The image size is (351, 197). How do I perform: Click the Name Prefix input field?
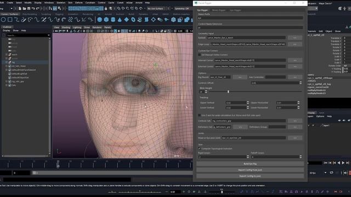[x=250, y=18]
